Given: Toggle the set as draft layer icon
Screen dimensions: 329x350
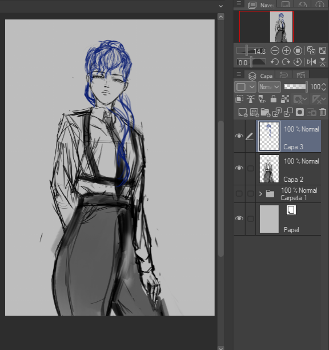Looking at the screenshot, I should 262,99.
